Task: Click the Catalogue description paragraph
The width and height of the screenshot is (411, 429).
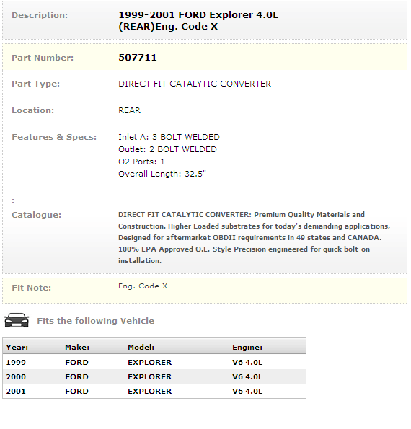Action: 255,237
